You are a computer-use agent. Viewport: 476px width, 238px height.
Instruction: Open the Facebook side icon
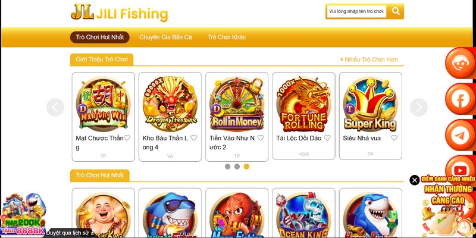click(460, 99)
